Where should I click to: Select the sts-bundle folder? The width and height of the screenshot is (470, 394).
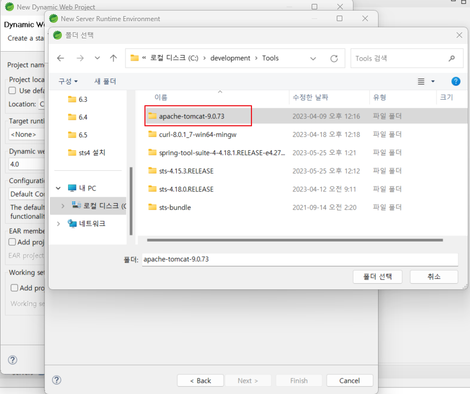(175, 208)
